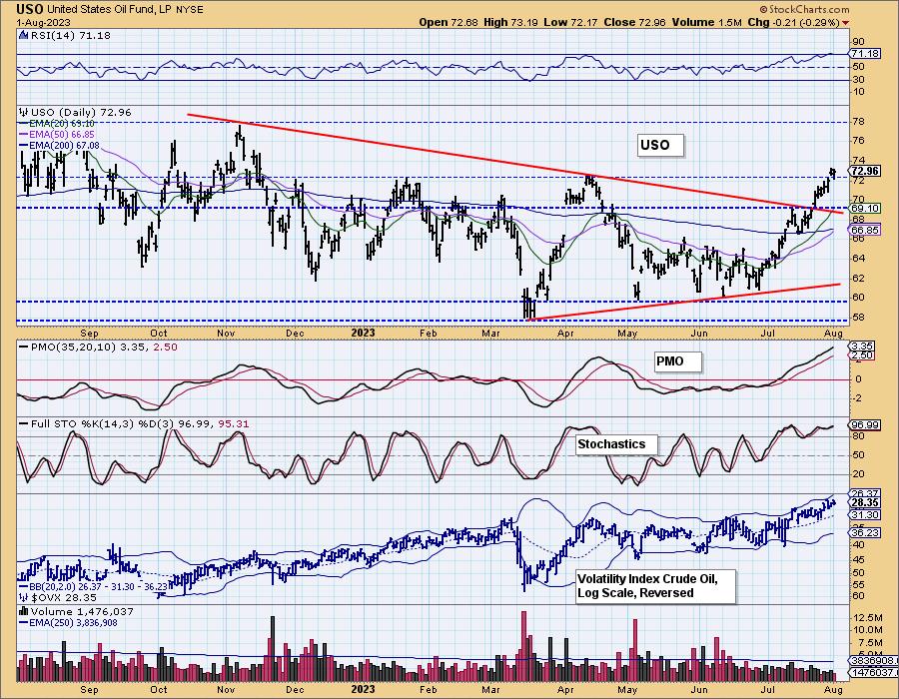The image size is (899, 699).
Task: Click the Aug label on bottom time axis
Action: [x=834, y=689]
